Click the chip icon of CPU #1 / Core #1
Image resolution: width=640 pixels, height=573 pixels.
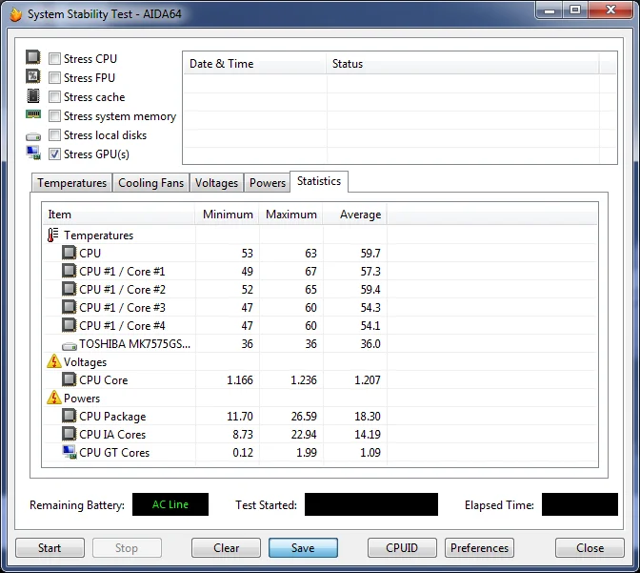click(69, 271)
